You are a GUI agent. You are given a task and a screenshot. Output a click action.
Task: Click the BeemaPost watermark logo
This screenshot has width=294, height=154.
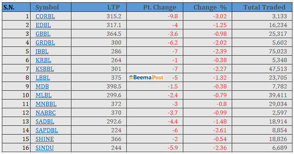(x=147, y=77)
